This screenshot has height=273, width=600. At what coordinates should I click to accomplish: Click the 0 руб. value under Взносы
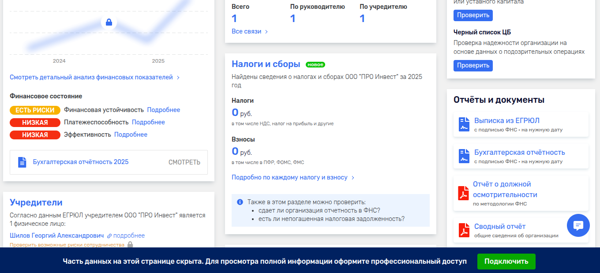click(x=242, y=151)
